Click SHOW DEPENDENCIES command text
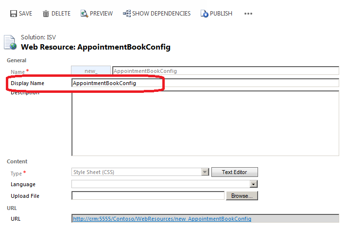The height and width of the screenshot is (227, 346). 161,14
